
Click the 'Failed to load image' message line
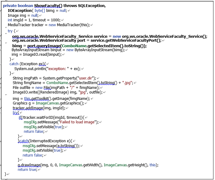click(61, 122)
